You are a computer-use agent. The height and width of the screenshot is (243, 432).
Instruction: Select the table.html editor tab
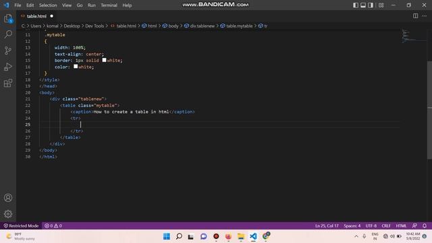(37, 16)
